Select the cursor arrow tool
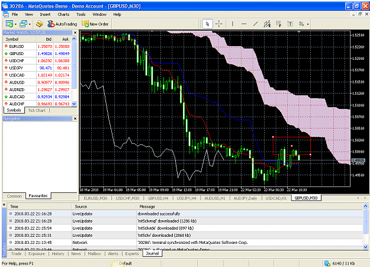Viewport: 370px width, 267px height. (207, 24)
